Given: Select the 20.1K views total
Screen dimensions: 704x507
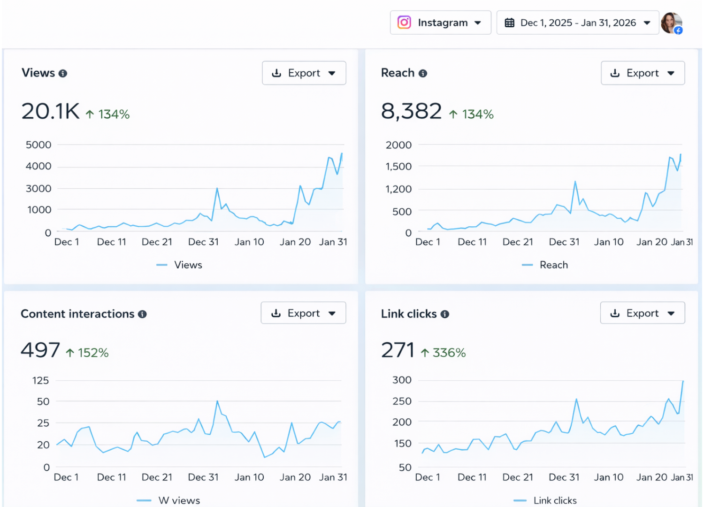Looking at the screenshot, I should click(x=51, y=112).
